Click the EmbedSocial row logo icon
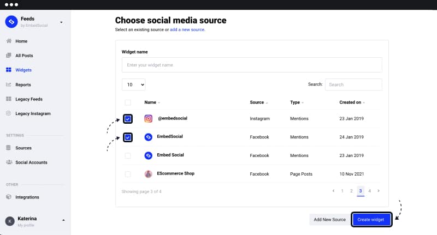 point(148,137)
